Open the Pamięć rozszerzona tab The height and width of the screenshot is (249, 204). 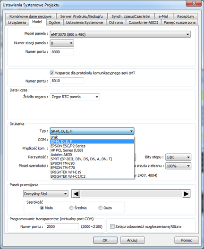click(179, 22)
